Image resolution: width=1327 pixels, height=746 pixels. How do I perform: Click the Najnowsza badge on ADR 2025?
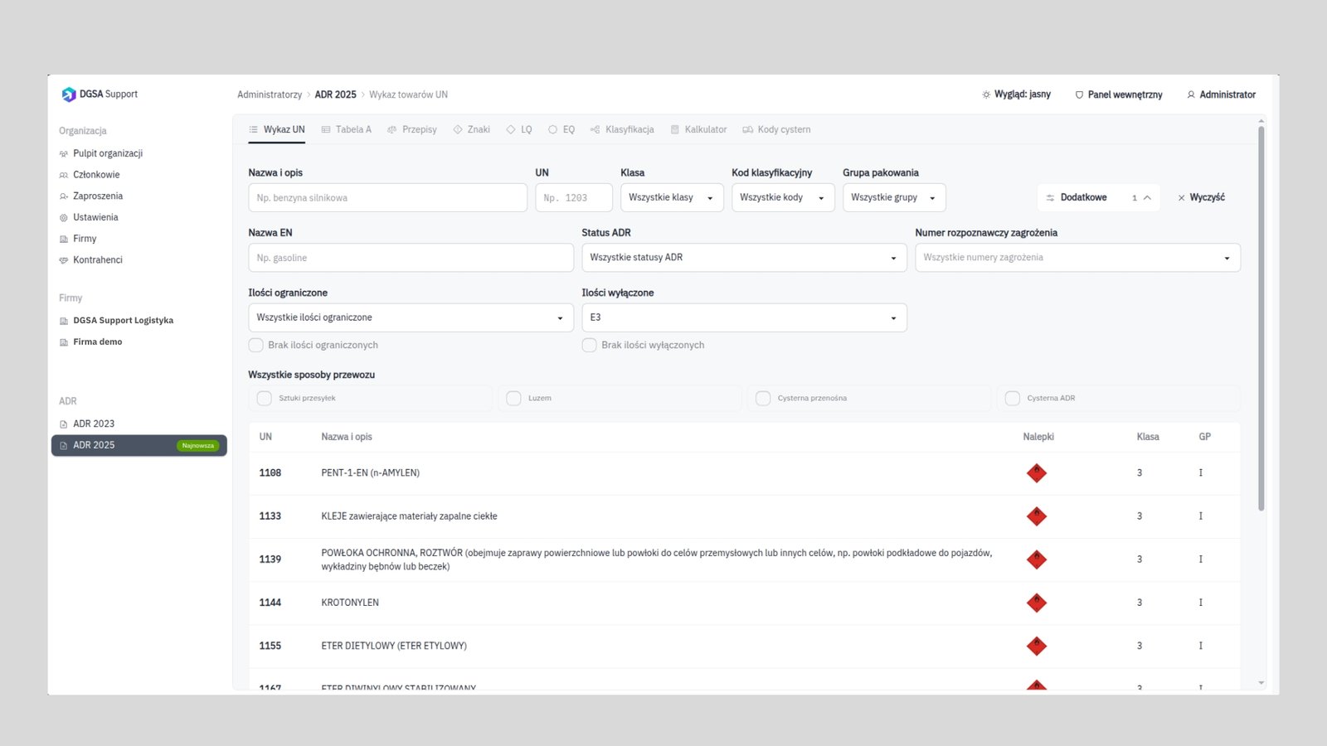tap(198, 446)
